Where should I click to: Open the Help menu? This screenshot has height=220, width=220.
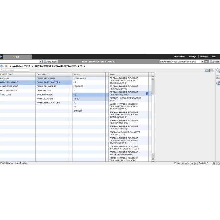pos(214,56)
